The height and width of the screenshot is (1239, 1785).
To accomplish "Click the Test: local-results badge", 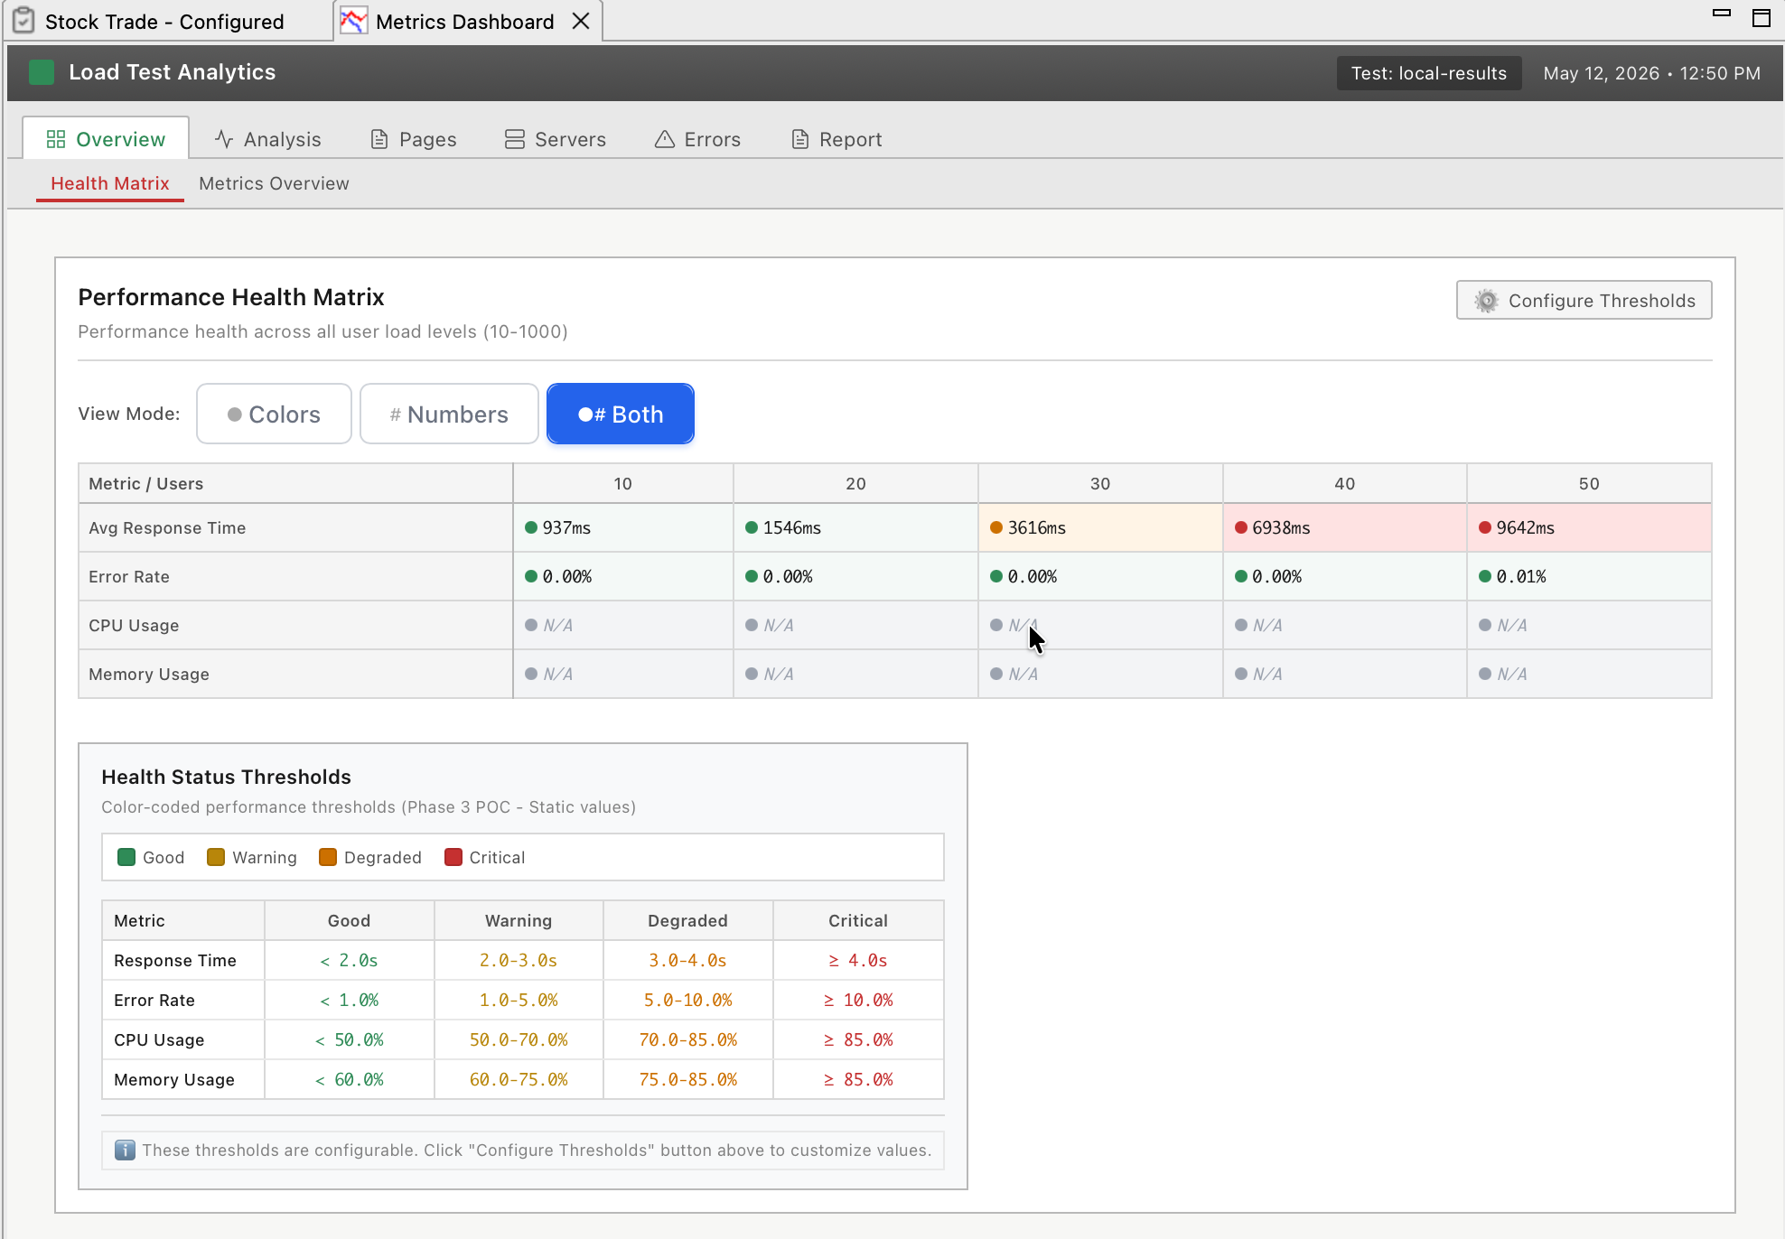I will coord(1429,73).
